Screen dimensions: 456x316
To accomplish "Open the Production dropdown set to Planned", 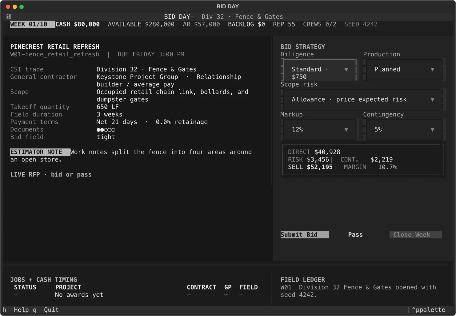I will [404, 69].
